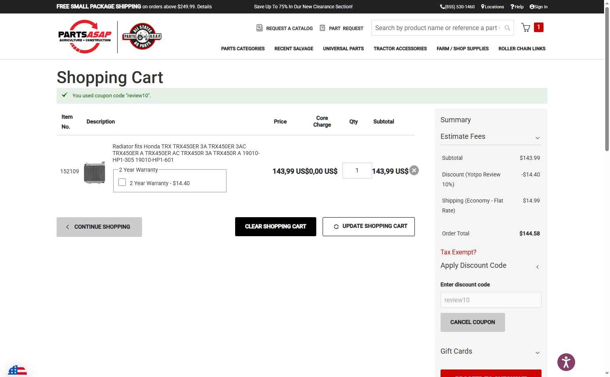
Task: Open the Radiator fits Honda TRX product title
Action: [186, 153]
